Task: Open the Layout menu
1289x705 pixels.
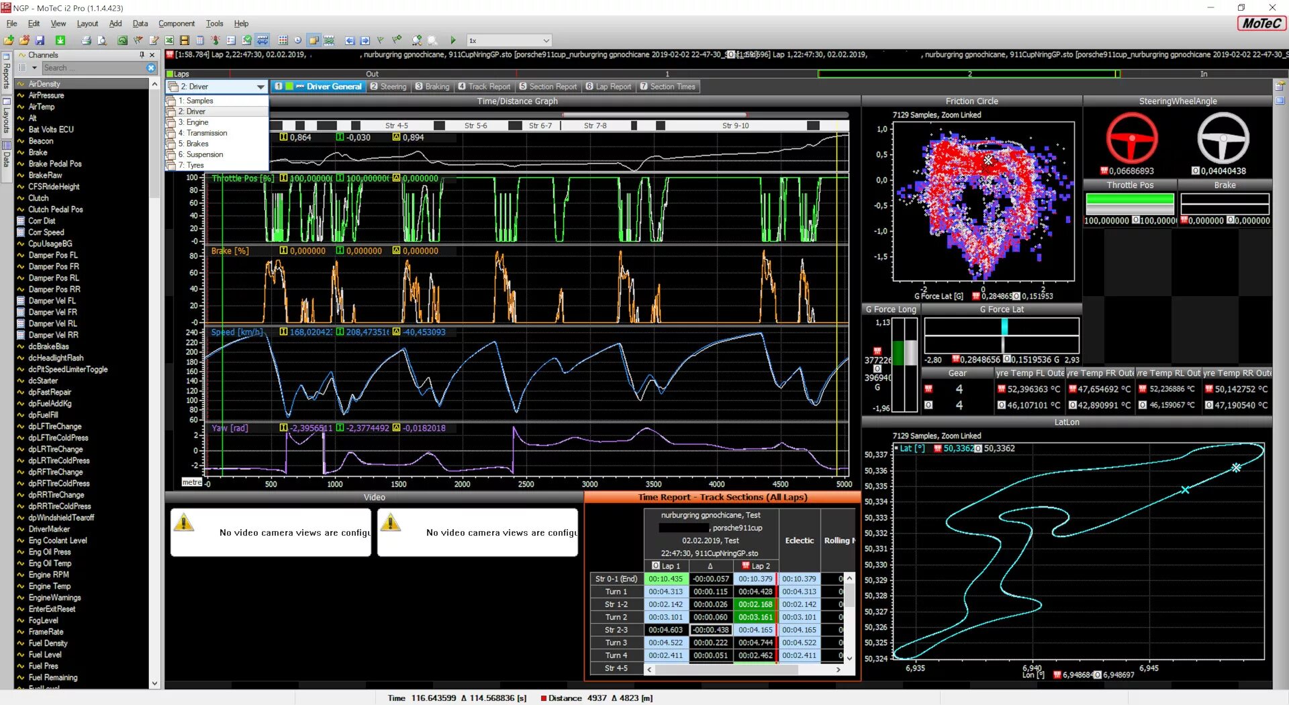Action: (87, 23)
